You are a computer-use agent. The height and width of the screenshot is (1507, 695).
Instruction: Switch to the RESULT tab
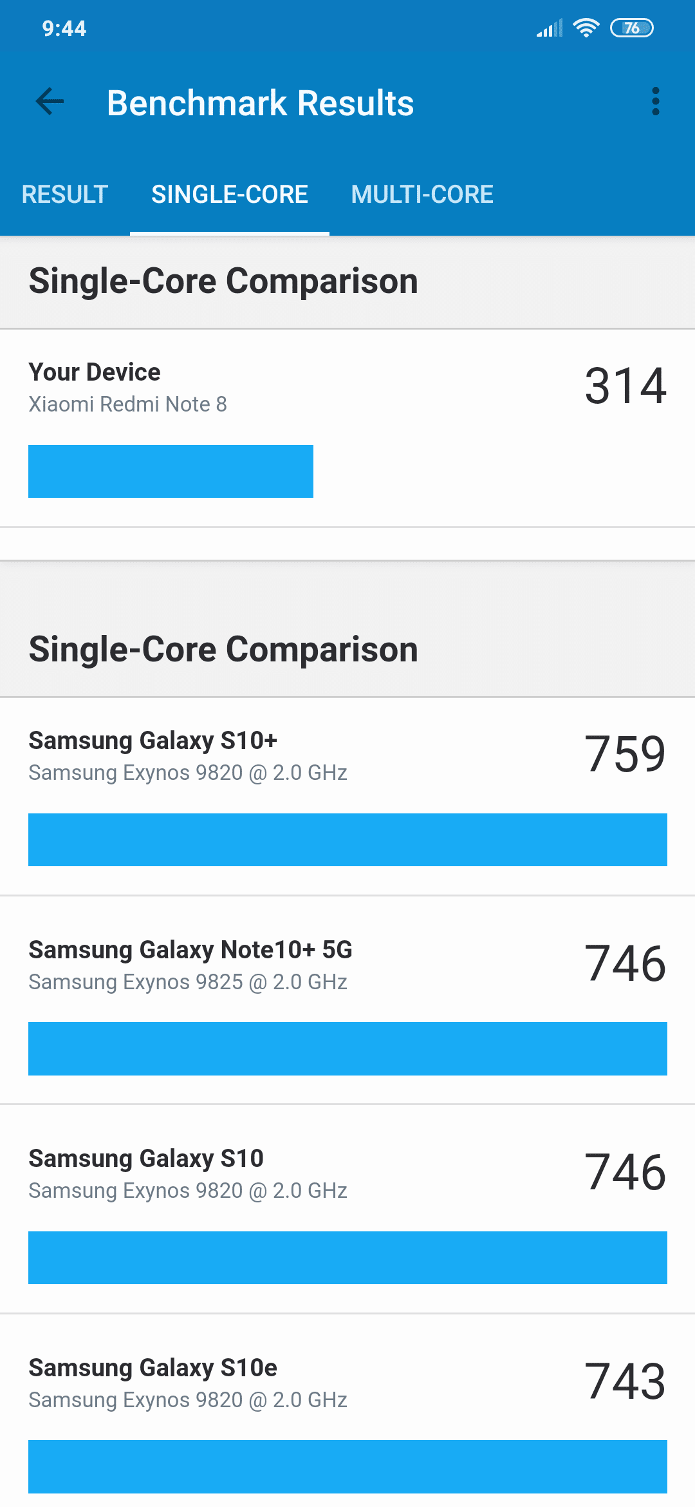(64, 194)
